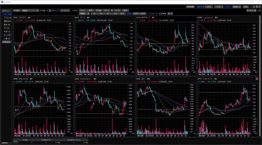Click the red alert icon on インタートレード

pyautogui.click(x=257, y=79)
